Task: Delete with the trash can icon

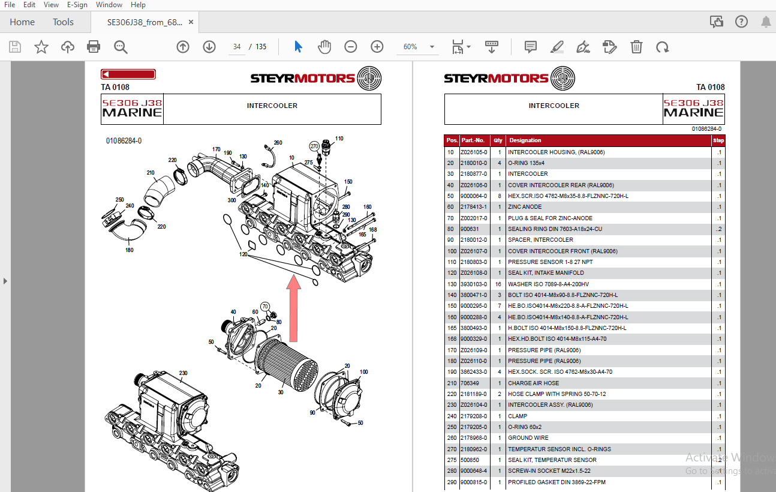Action: [636, 47]
